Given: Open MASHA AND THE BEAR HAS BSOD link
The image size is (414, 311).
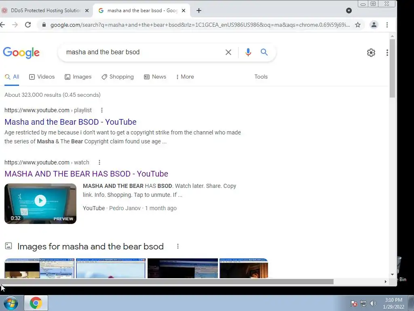Looking at the screenshot, I should 87,174.
